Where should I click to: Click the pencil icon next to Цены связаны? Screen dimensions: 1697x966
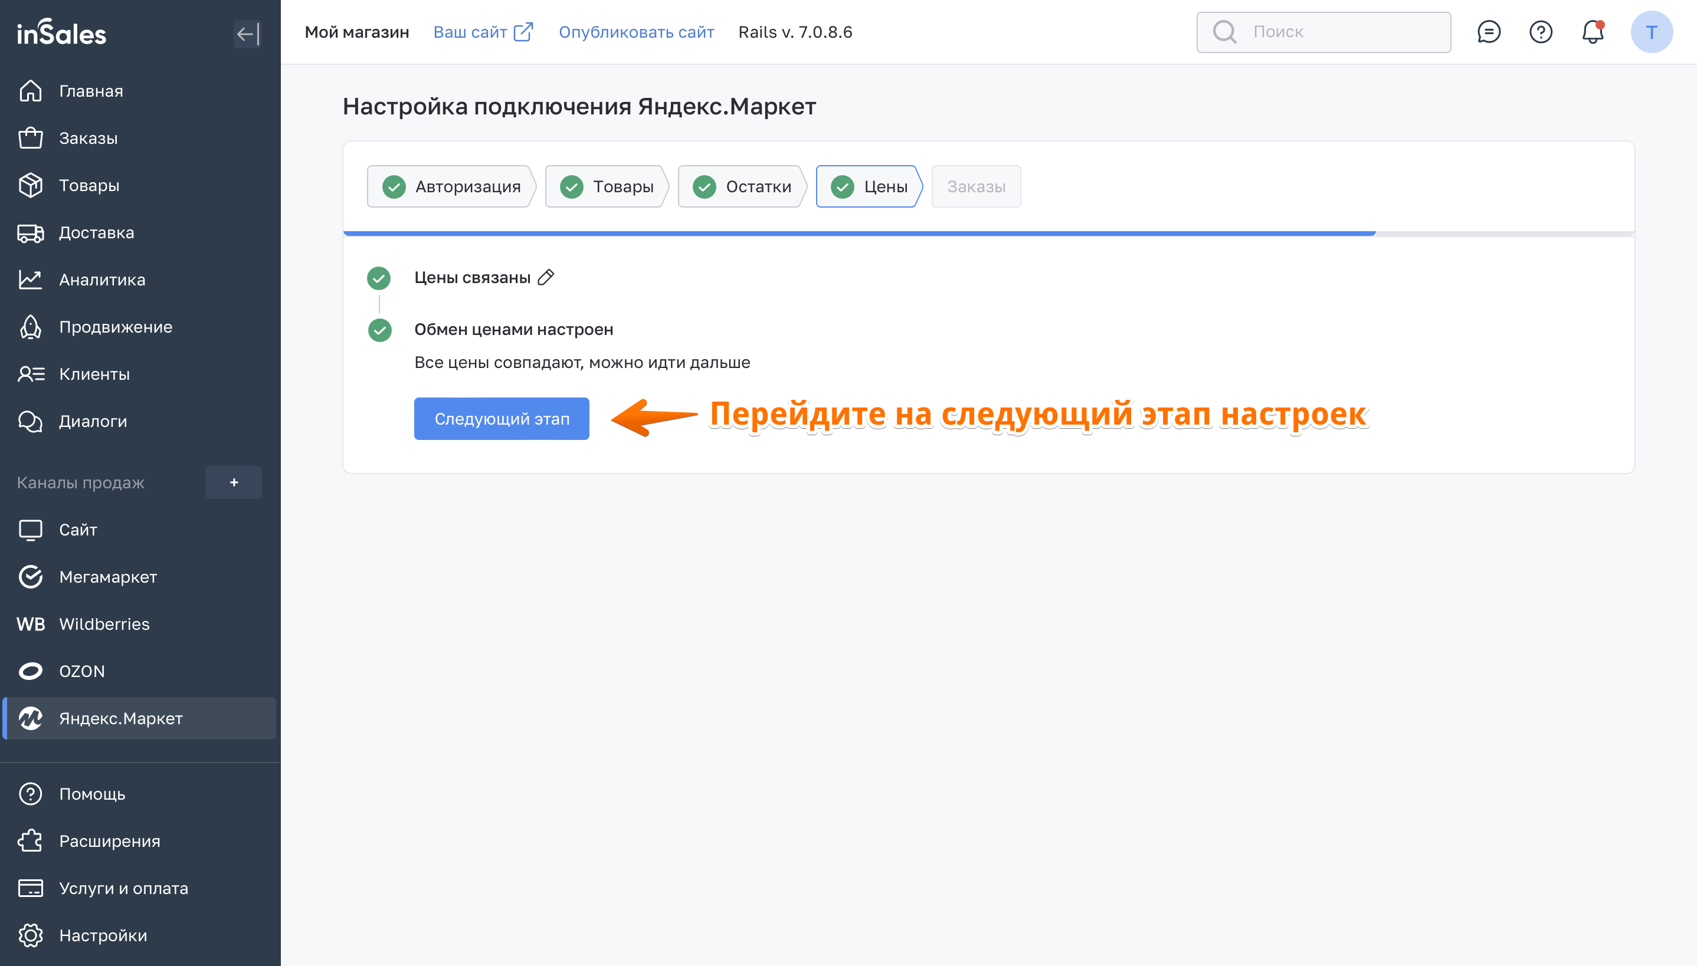(546, 277)
